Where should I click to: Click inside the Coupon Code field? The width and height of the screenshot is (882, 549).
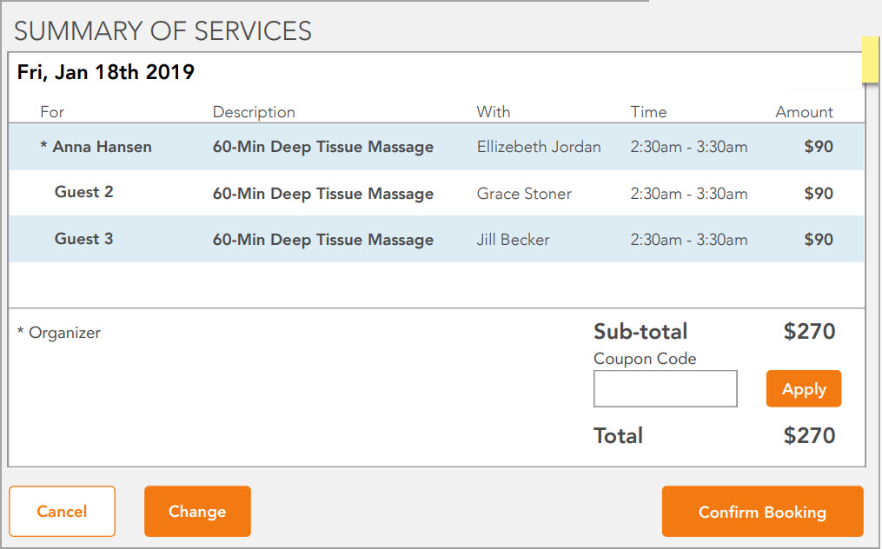(665, 388)
